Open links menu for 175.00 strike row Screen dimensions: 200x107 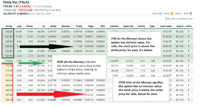189,70
